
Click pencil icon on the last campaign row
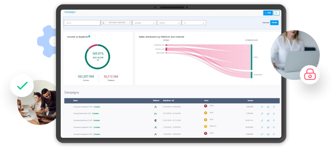(x=262, y=134)
